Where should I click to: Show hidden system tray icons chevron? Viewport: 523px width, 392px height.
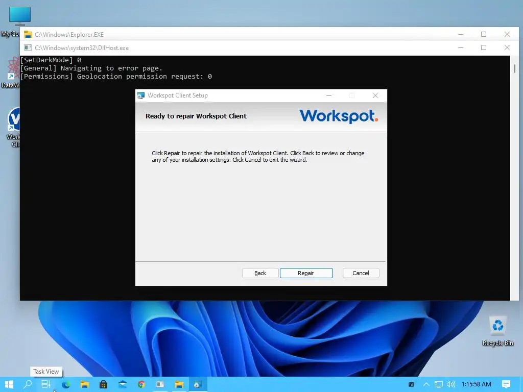click(x=426, y=384)
